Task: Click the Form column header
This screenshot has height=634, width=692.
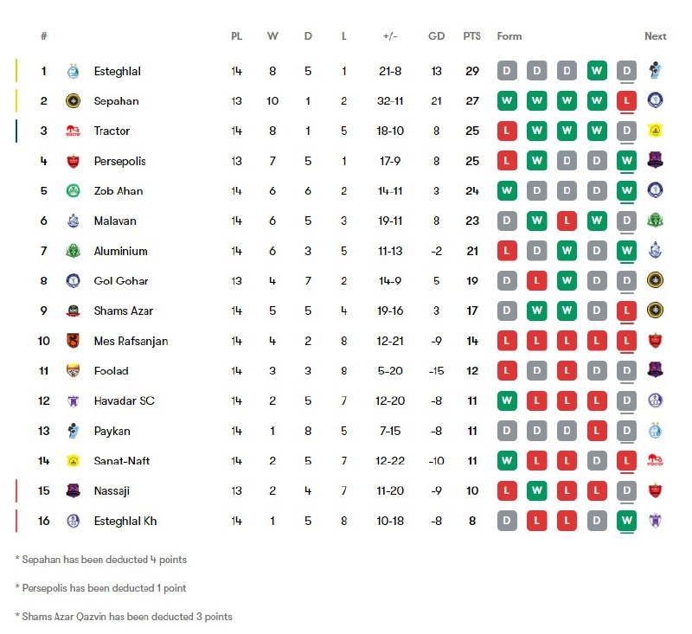Action: tap(509, 36)
